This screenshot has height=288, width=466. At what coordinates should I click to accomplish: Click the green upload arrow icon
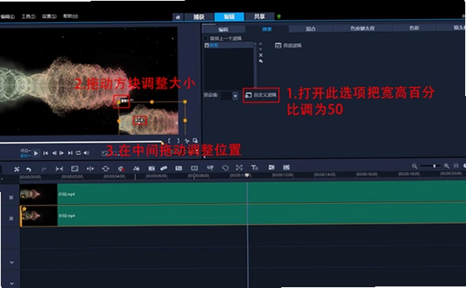[x=279, y=17]
